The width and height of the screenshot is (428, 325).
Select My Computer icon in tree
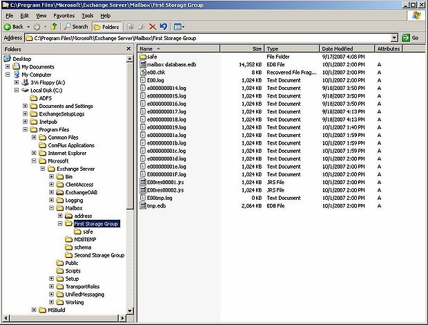pyautogui.click(x=17, y=75)
